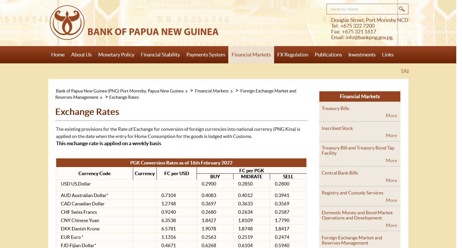Go to Financial Stability section
This screenshot has height=248, width=462.
tap(160, 55)
